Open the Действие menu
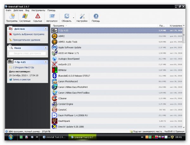 pyautogui.click(x=18, y=10)
